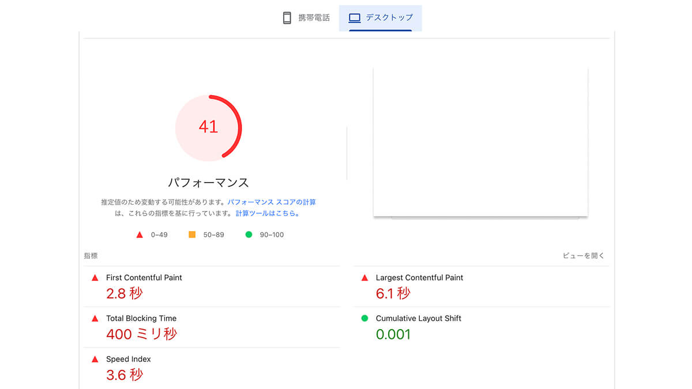This screenshot has height=389, width=692.
Task: Click the performance score gauge showing 41
Action: coord(208,127)
